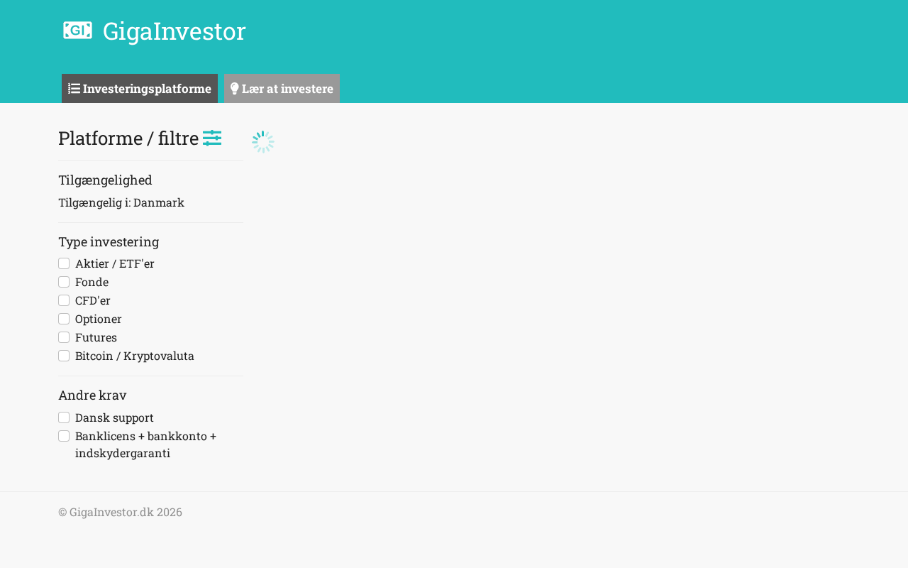The image size is (908, 568).
Task: Open the Investeringsplatforme tab
Action: [x=140, y=89]
